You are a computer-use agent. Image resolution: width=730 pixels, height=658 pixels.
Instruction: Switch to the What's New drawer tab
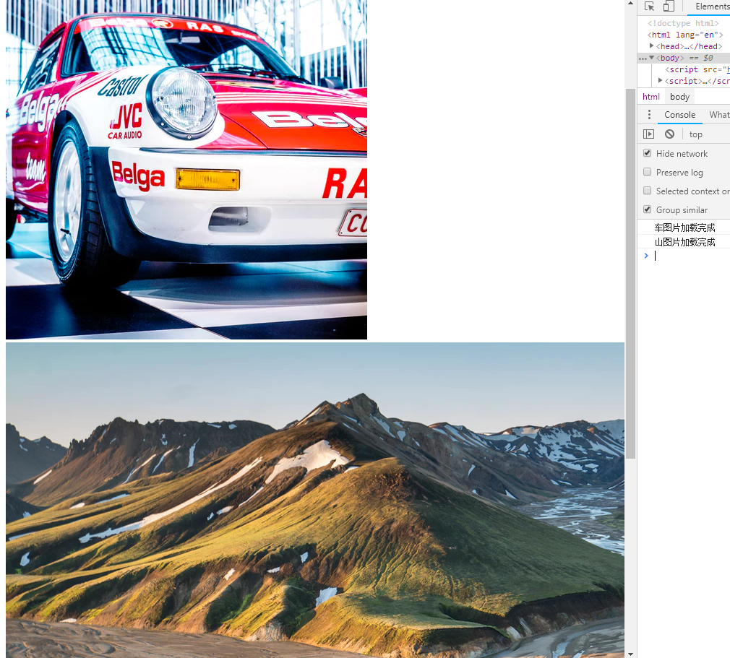pyautogui.click(x=719, y=114)
